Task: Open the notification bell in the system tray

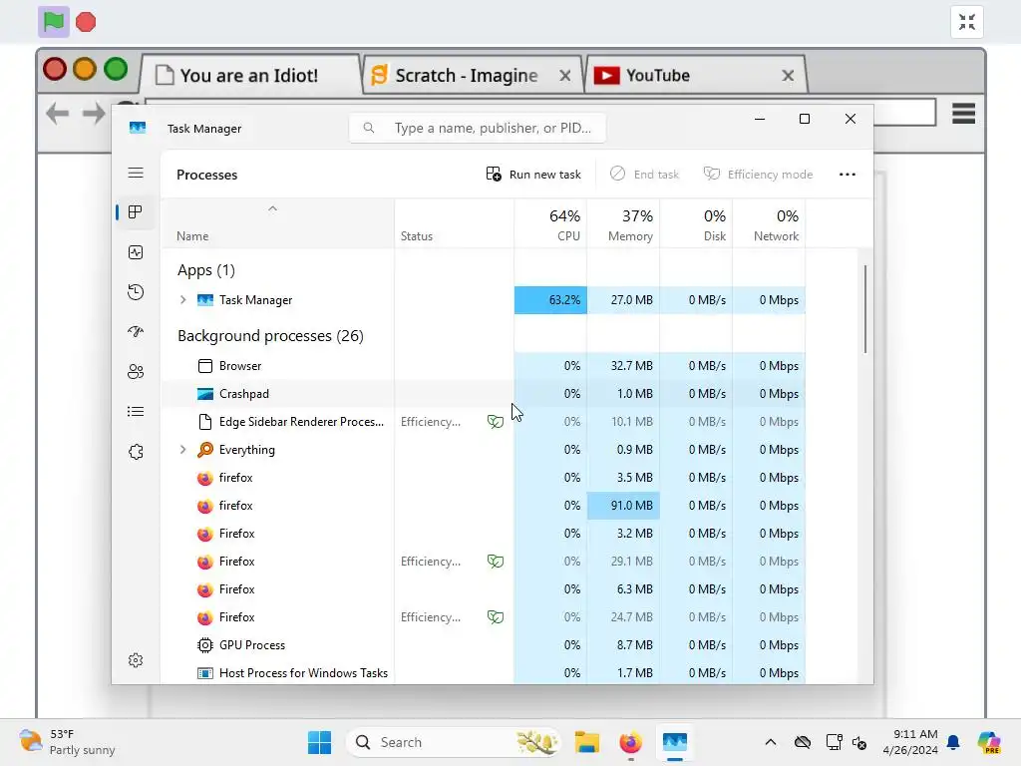Action: [953, 742]
